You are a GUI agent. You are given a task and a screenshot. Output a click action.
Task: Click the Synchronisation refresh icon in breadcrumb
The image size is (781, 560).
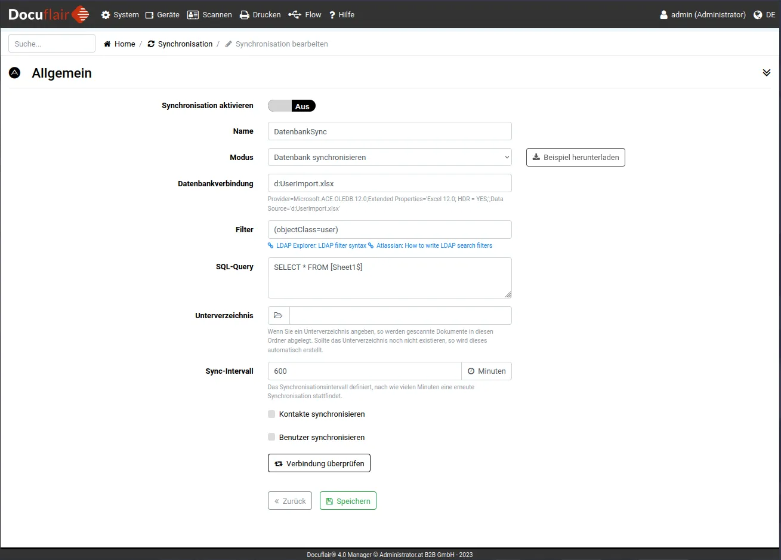(151, 44)
